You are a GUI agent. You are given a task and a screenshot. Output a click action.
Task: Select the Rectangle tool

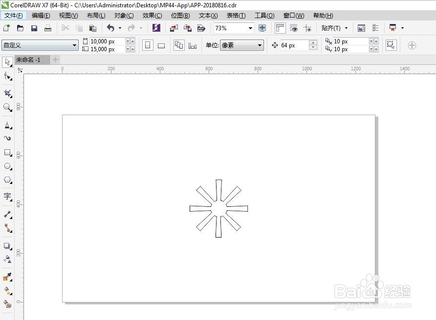coord(7,152)
